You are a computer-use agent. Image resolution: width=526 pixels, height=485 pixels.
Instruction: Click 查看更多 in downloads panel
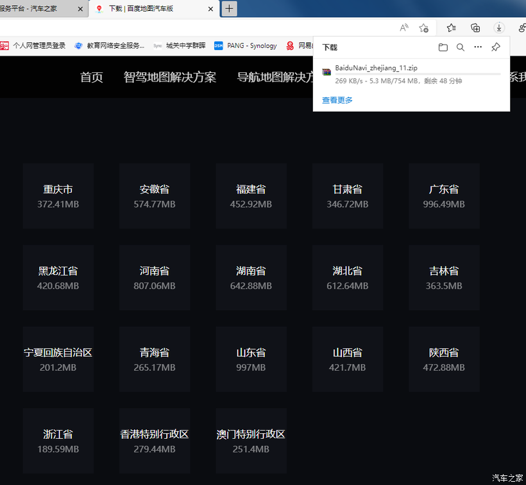(x=337, y=100)
